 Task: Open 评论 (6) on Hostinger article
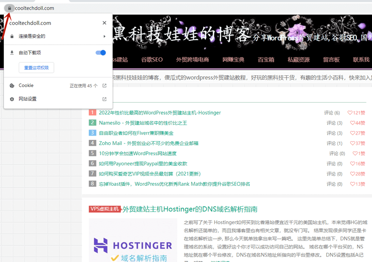332,113
